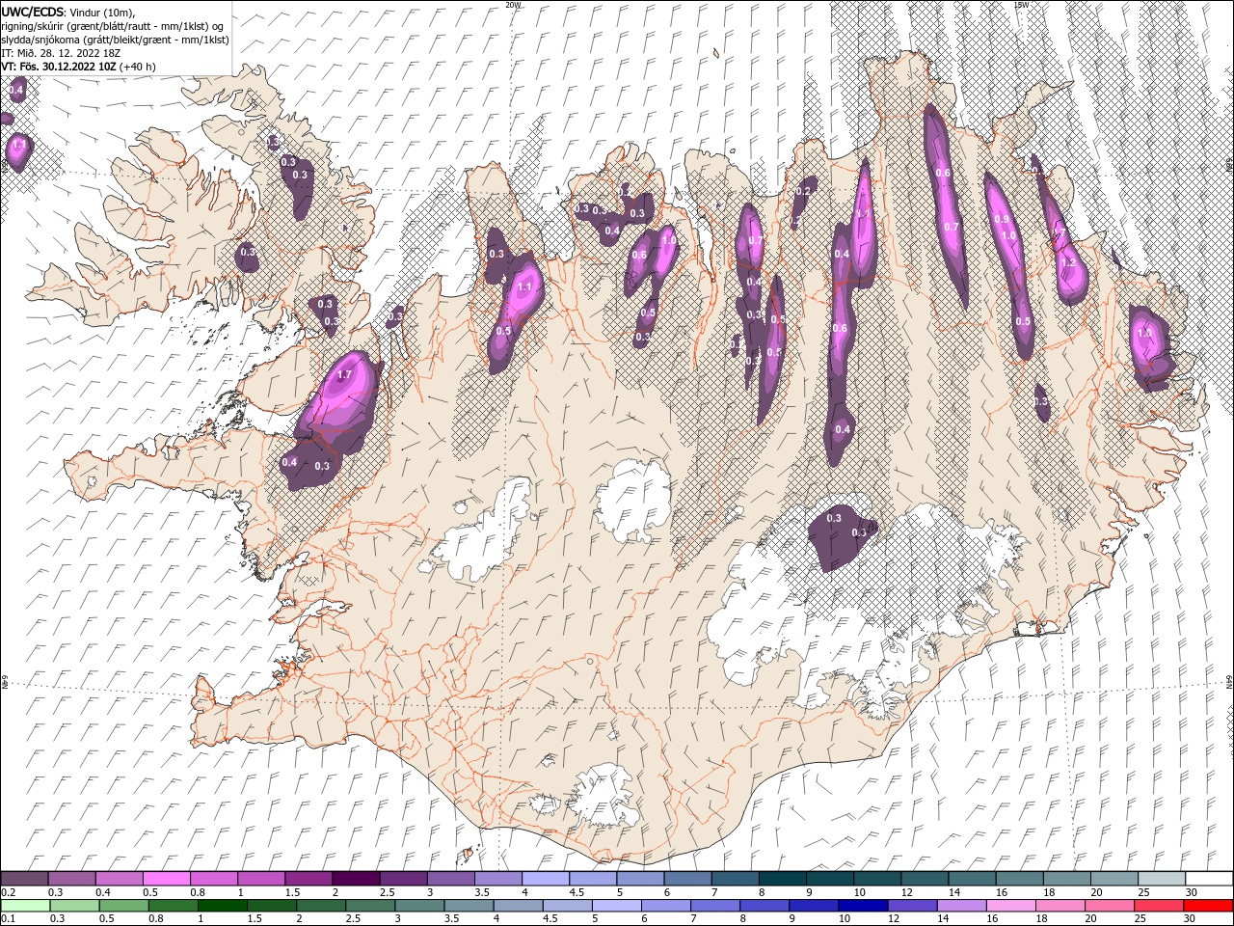Click the 12 label in upper legend row
This screenshot has height=926, width=1234.
905,892
